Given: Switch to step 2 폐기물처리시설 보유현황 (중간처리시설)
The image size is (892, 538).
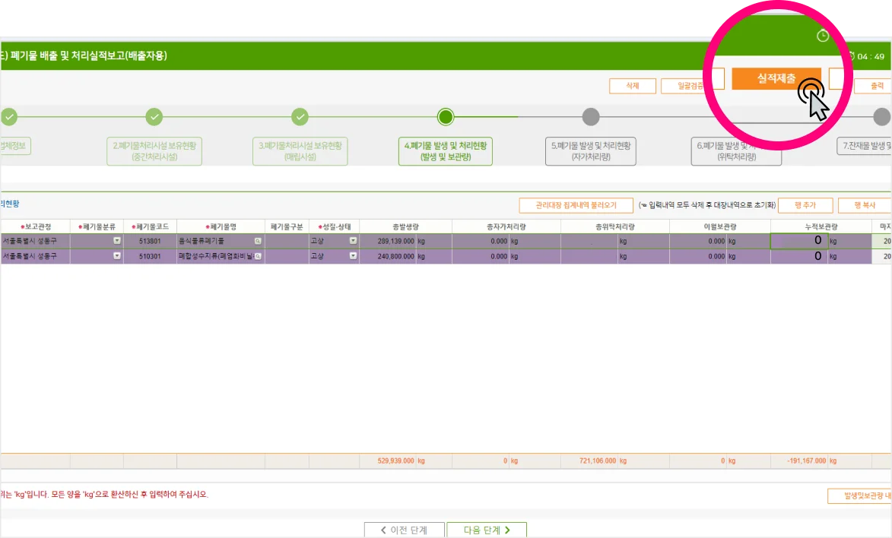Looking at the screenshot, I should click(154, 151).
